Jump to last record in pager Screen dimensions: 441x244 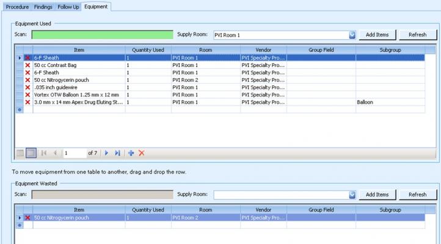point(117,153)
